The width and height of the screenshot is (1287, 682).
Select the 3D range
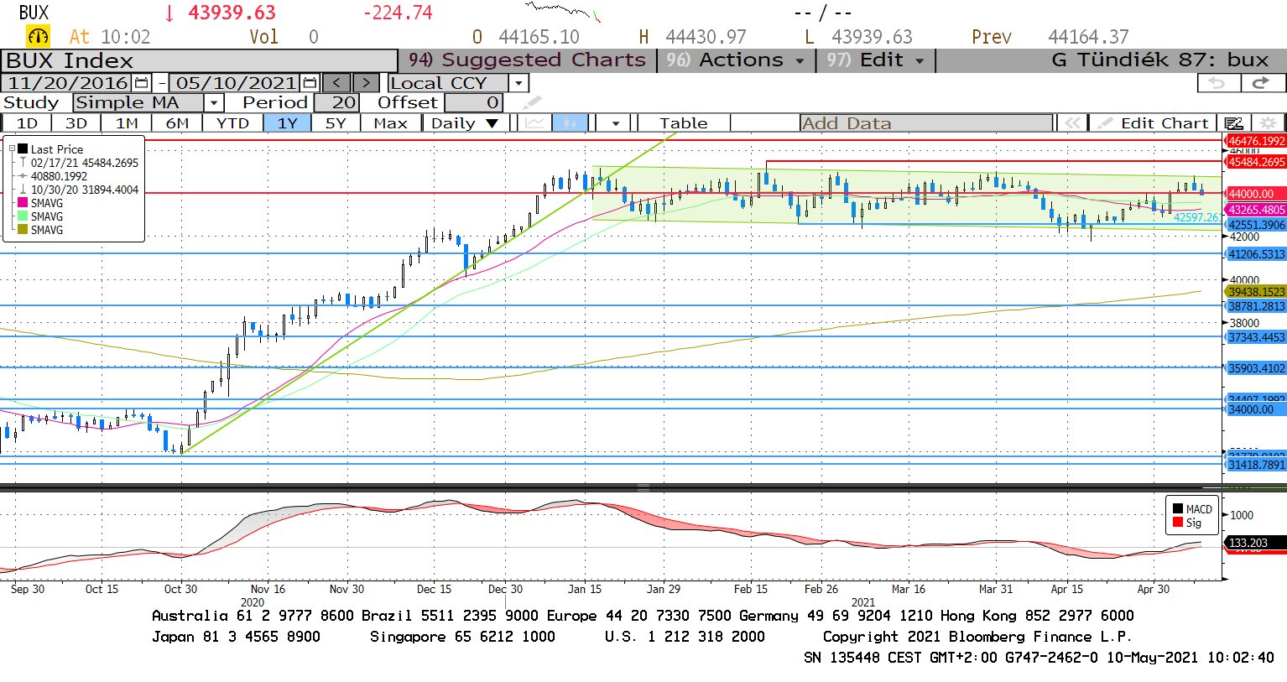point(76,122)
